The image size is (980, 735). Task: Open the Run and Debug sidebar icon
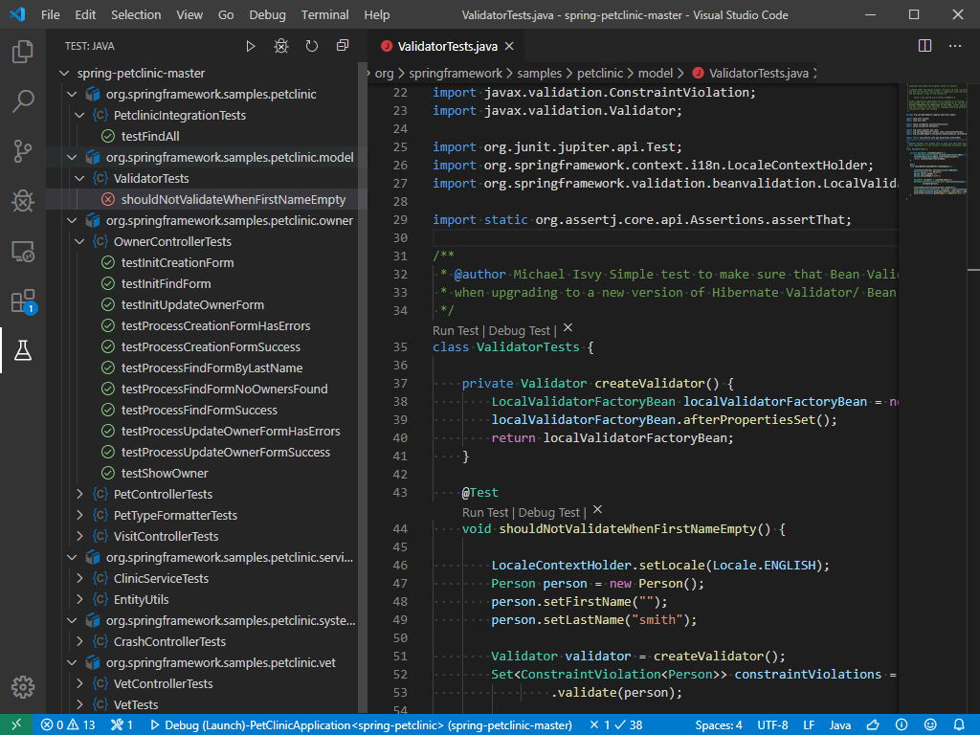23,200
